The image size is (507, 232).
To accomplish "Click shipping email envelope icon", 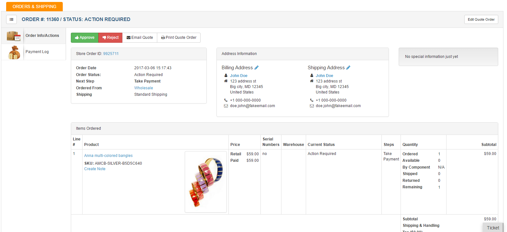I will pos(312,106).
